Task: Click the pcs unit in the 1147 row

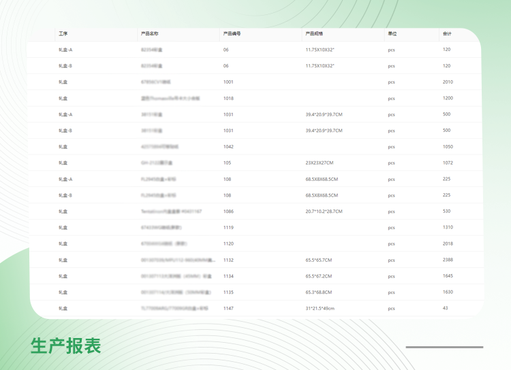Action: click(x=391, y=309)
